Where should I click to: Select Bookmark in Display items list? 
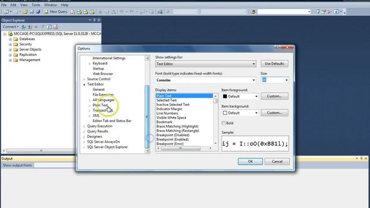pyautogui.click(x=164, y=122)
